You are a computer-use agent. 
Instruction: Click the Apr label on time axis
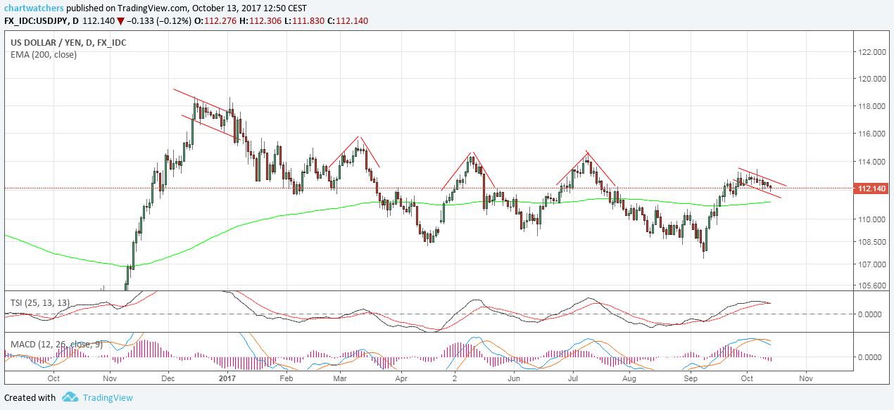(401, 378)
